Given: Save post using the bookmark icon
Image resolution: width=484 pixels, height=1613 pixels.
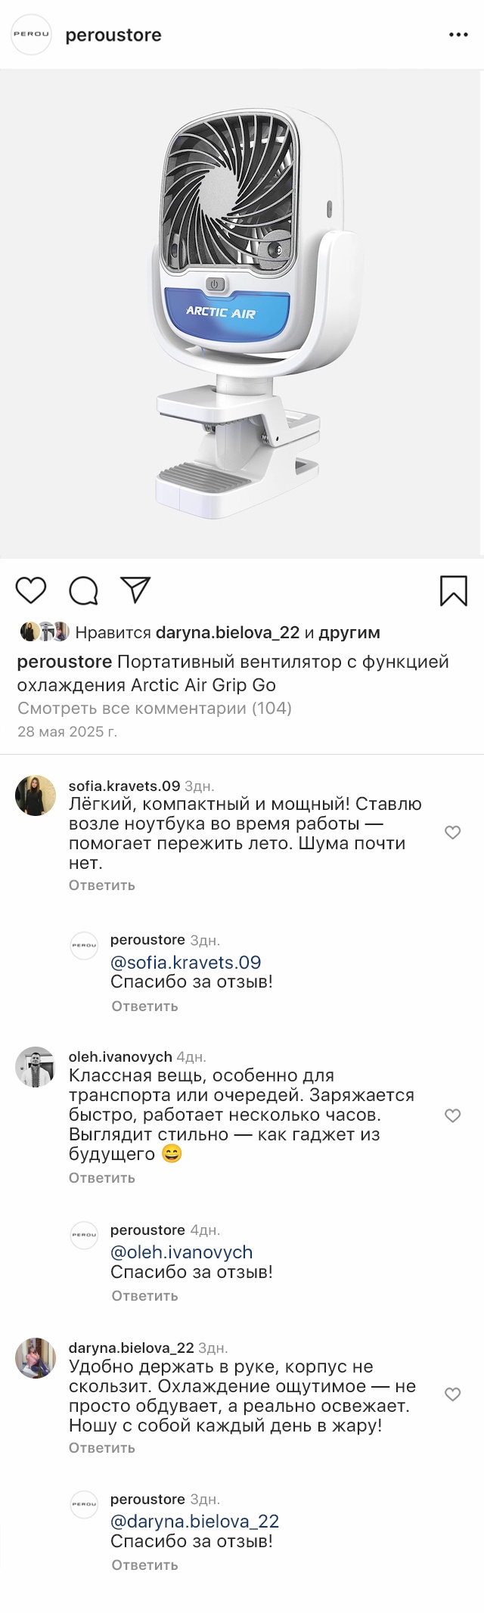Looking at the screenshot, I should (453, 591).
